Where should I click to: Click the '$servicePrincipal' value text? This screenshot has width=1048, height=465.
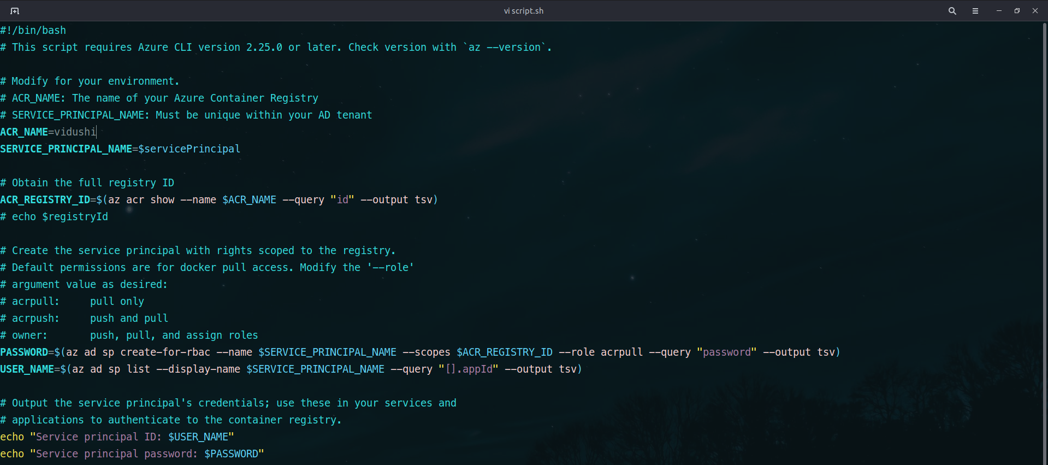click(189, 149)
